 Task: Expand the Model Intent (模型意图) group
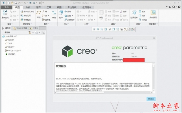coord(153,24)
